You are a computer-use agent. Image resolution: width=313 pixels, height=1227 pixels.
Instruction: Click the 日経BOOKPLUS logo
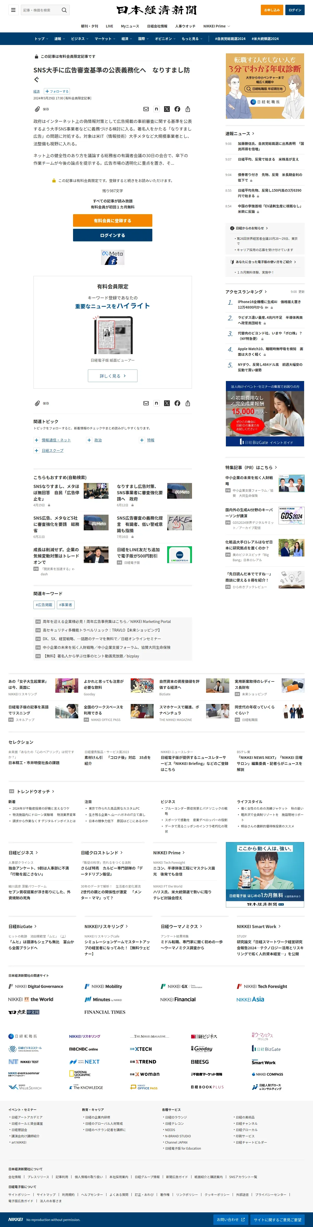(x=207, y=1087)
